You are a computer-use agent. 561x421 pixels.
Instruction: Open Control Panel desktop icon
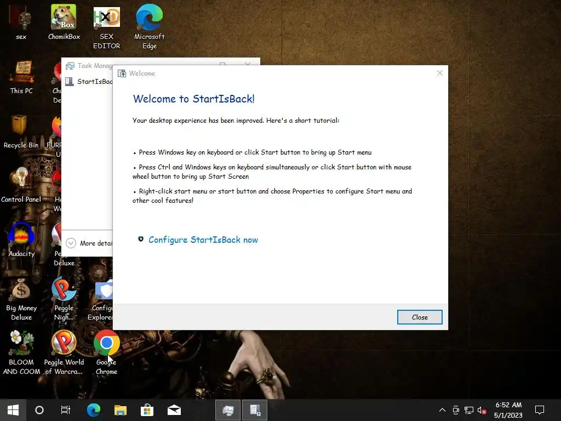pos(21,185)
